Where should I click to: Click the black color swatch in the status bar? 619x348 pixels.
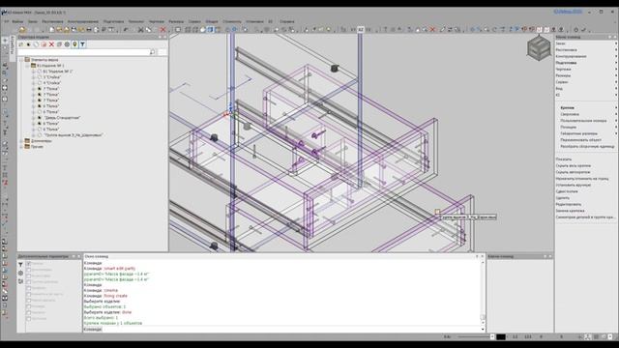(x=501, y=337)
